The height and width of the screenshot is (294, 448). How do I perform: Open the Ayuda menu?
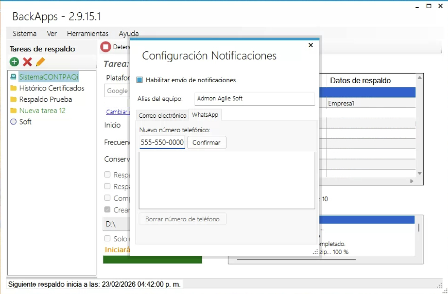[x=129, y=34]
